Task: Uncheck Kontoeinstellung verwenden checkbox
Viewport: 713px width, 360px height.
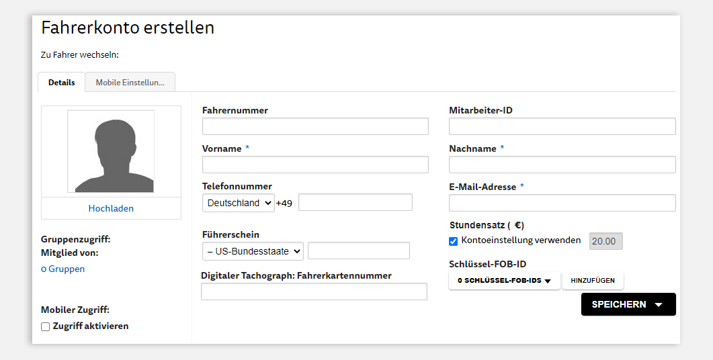Action: point(454,241)
